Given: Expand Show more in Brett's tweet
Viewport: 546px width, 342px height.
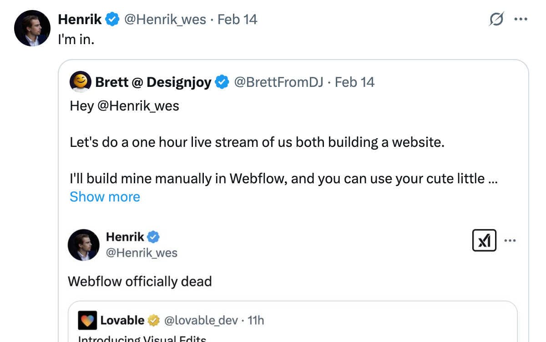Looking at the screenshot, I should (105, 196).
